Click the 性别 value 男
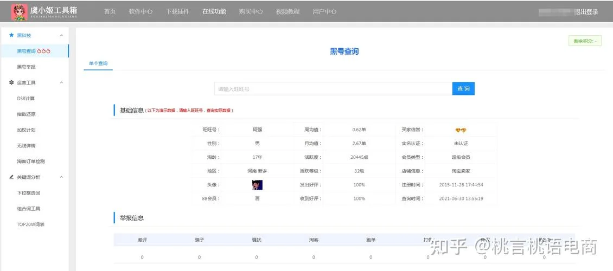Viewport: 613px width, 271px height. point(257,143)
